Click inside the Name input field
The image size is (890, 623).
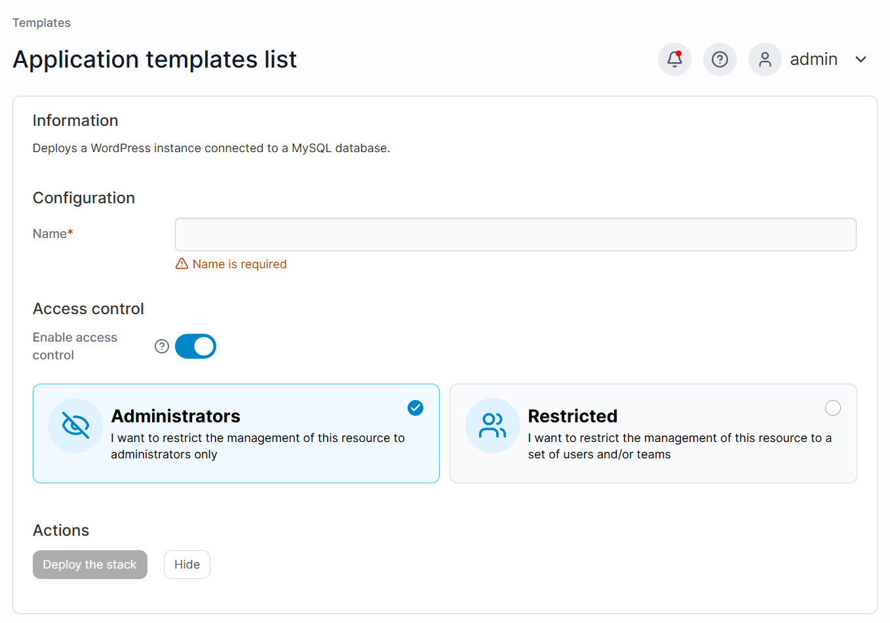pyautogui.click(x=515, y=234)
